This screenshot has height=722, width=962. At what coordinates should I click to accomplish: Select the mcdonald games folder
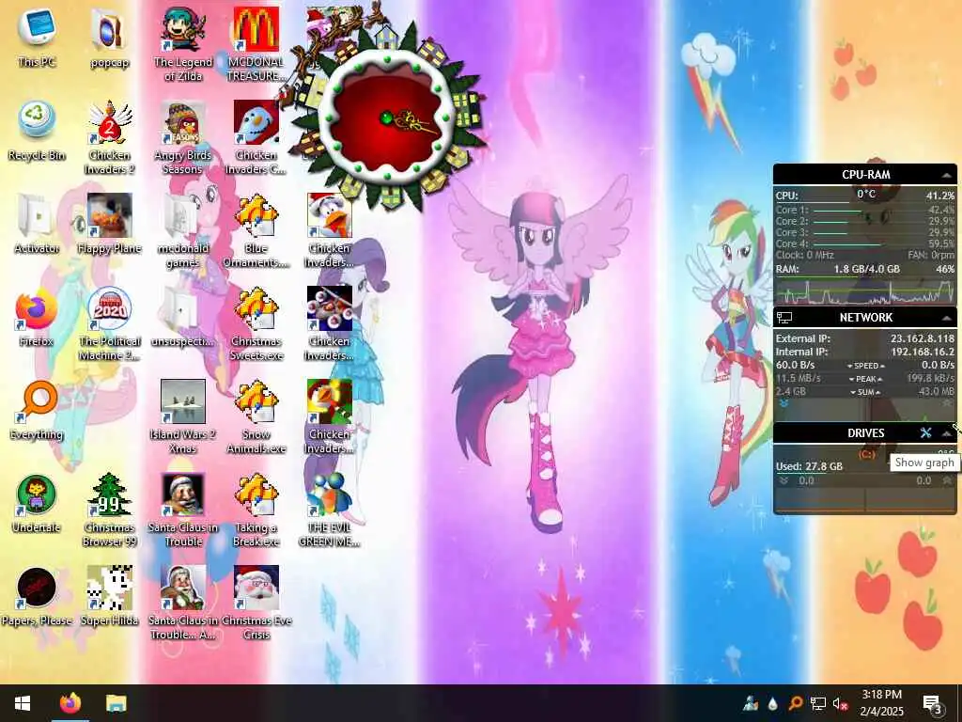click(183, 231)
